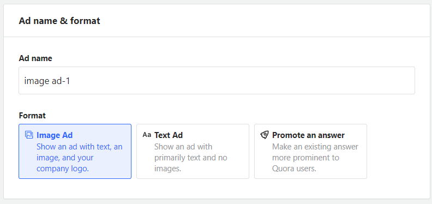Image resolution: width=432 pixels, height=204 pixels.
Task: Select the Text Ad format card
Action: 193,151
